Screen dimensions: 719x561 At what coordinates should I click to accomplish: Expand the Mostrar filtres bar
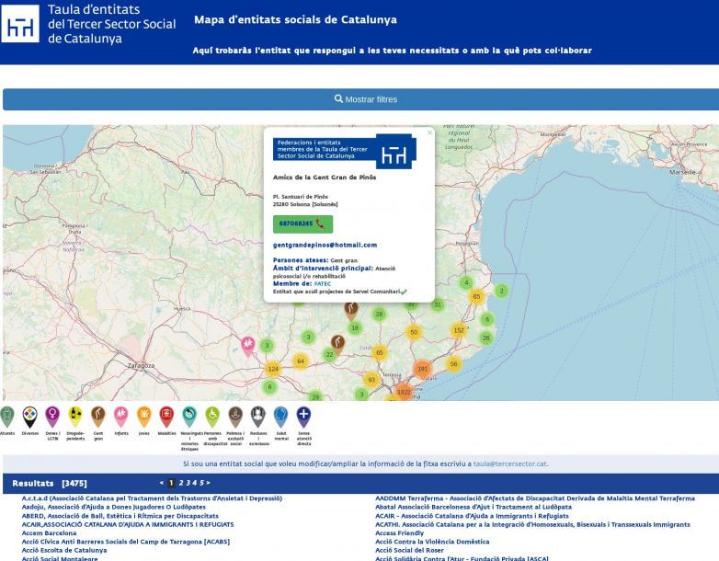(360, 99)
